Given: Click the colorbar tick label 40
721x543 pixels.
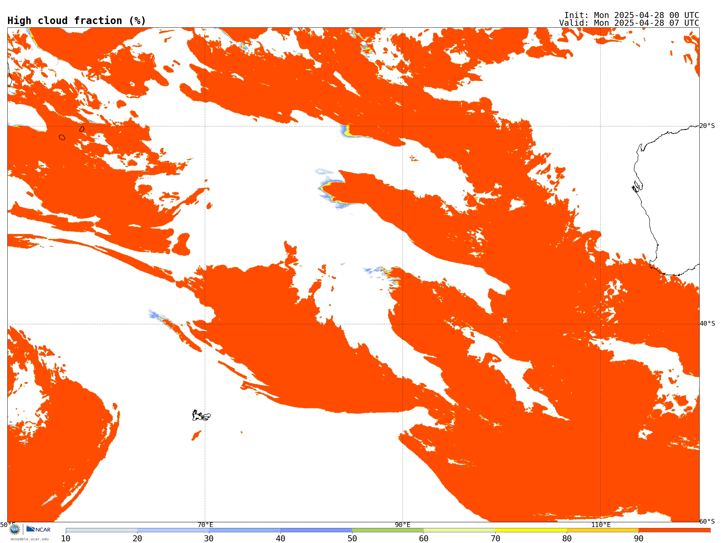Looking at the screenshot, I should click(281, 538).
